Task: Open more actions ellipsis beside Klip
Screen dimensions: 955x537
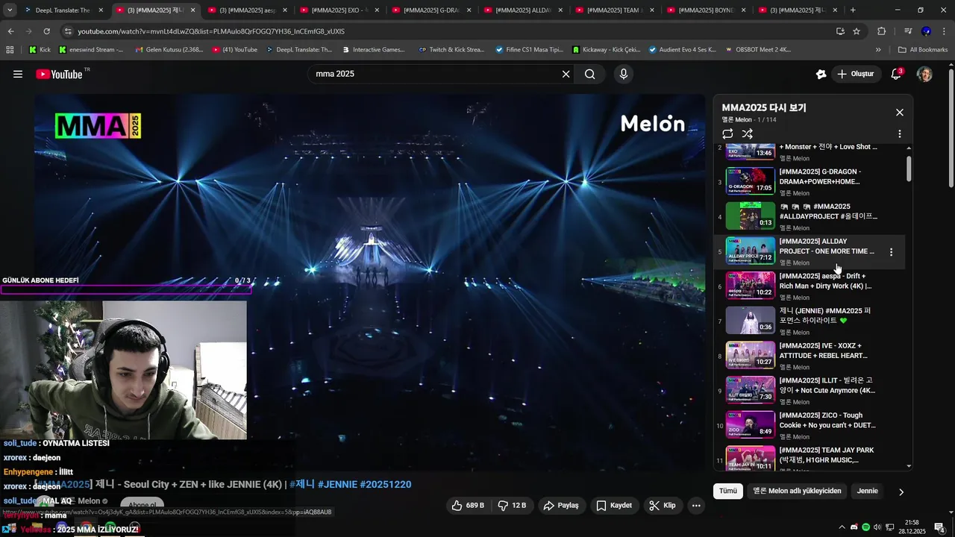Action: point(696,505)
